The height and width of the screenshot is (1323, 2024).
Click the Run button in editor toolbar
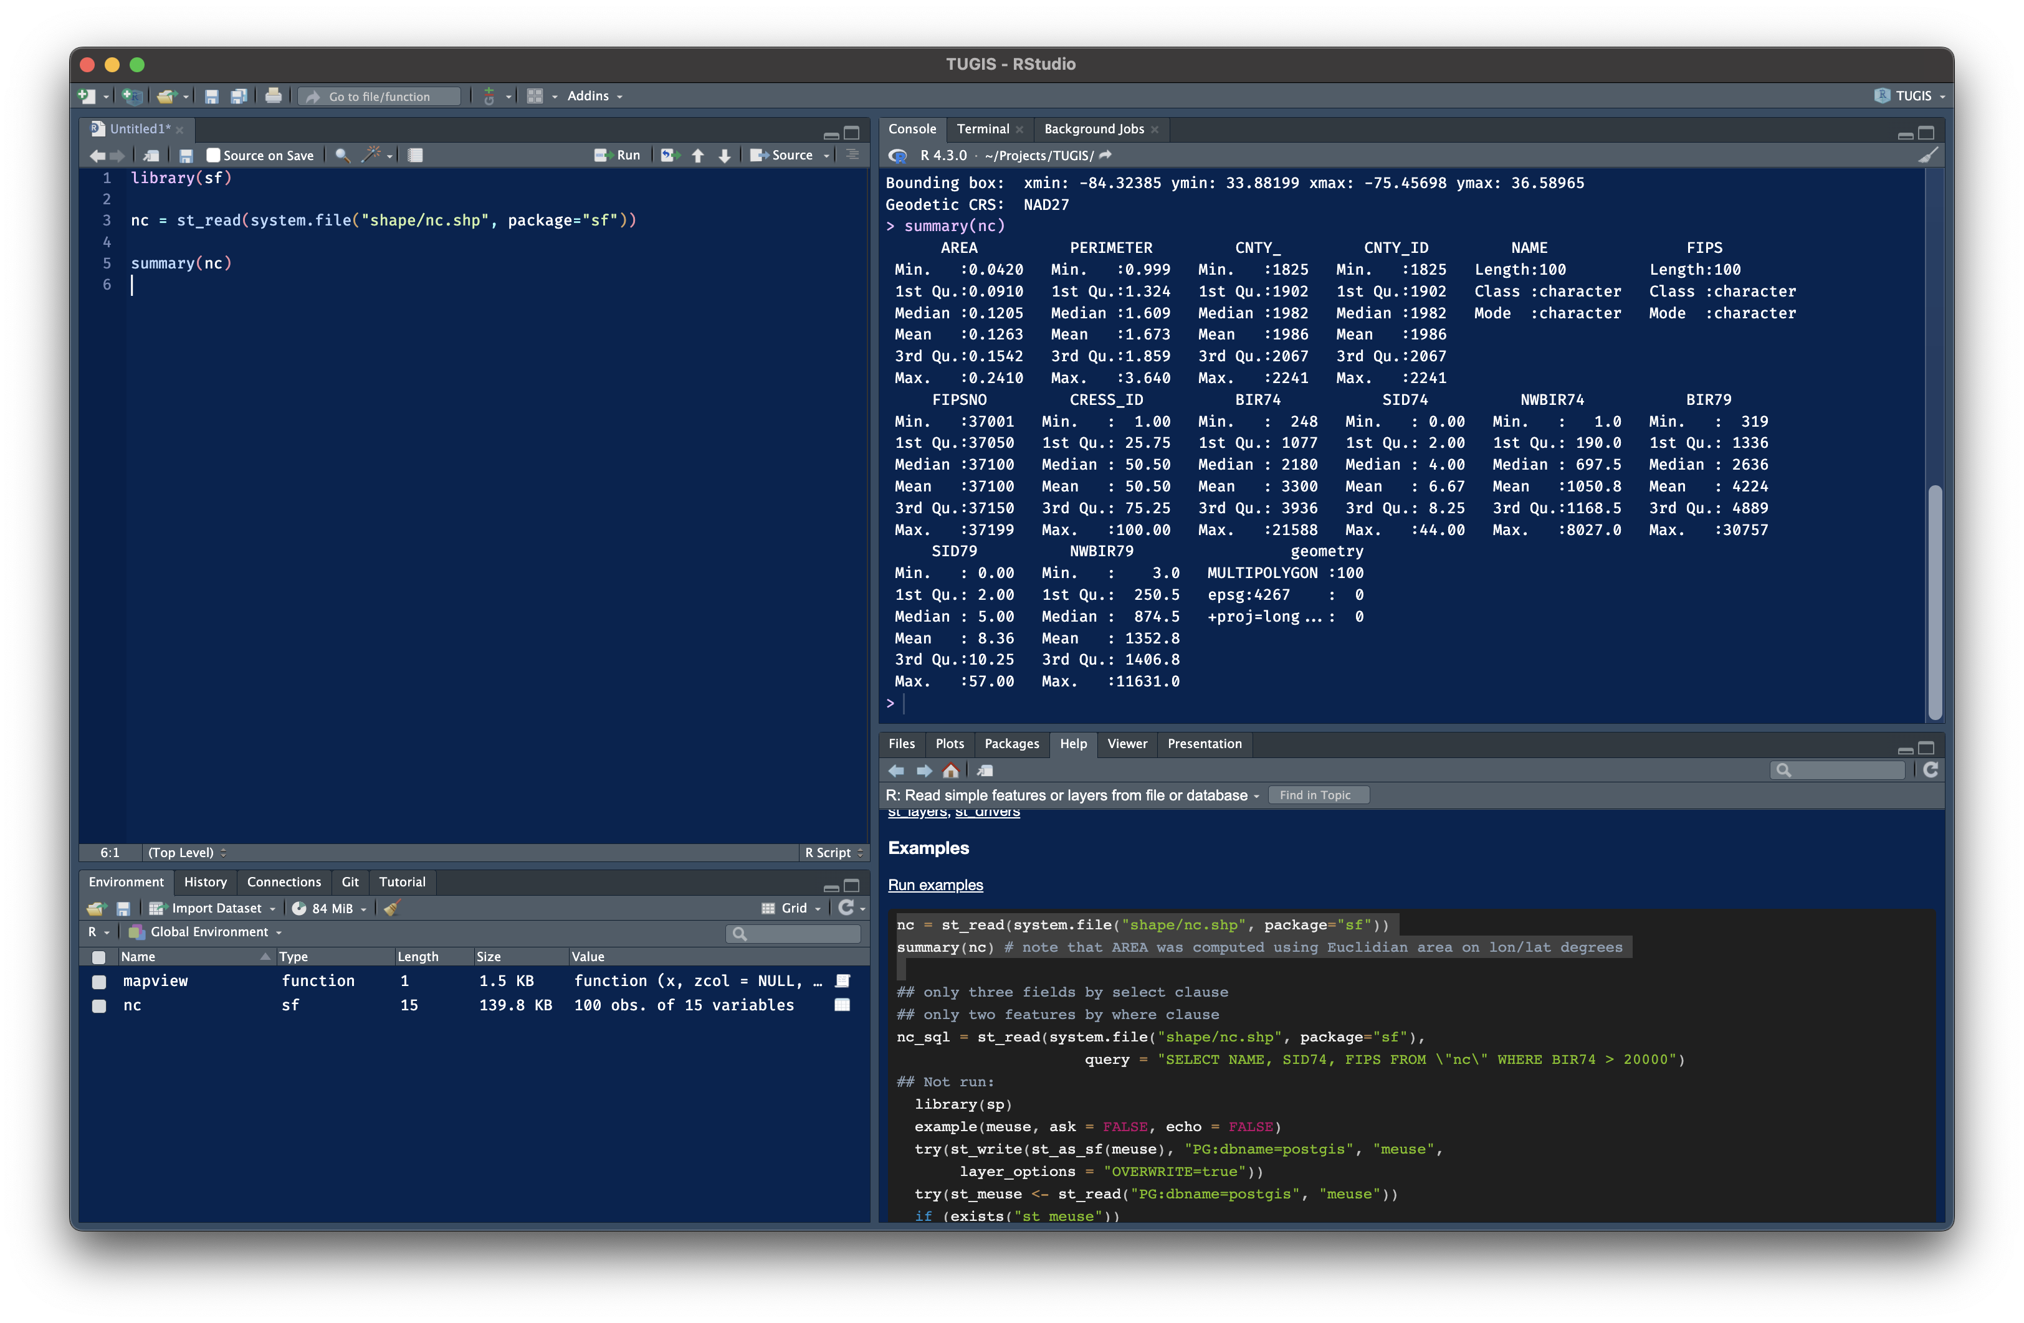point(618,154)
